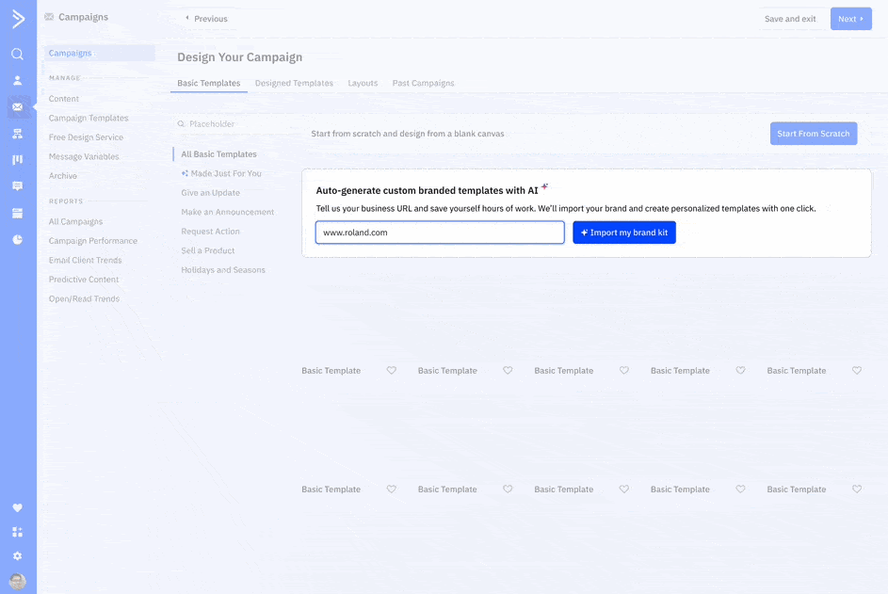Favorite the last Basic Template in bottom row
Image resolution: width=888 pixels, height=594 pixels.
point(857,489)
